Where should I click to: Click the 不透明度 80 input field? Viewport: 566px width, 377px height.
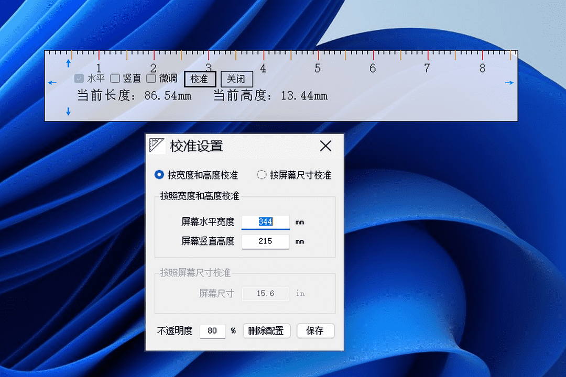pos(212,331)
